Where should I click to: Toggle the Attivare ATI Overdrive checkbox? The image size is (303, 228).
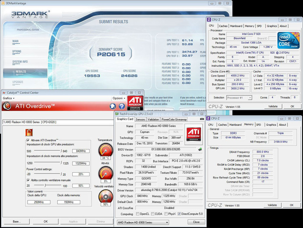28,140
